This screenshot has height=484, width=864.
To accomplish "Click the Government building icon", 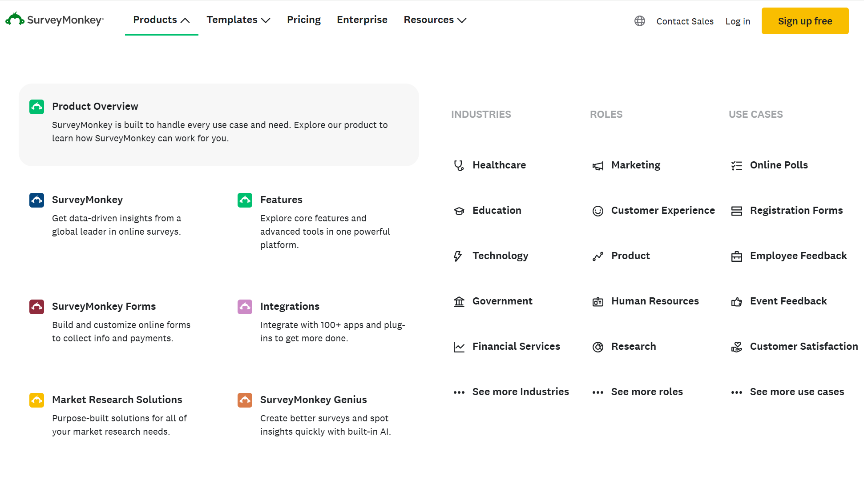I will (x=459, y=302).
